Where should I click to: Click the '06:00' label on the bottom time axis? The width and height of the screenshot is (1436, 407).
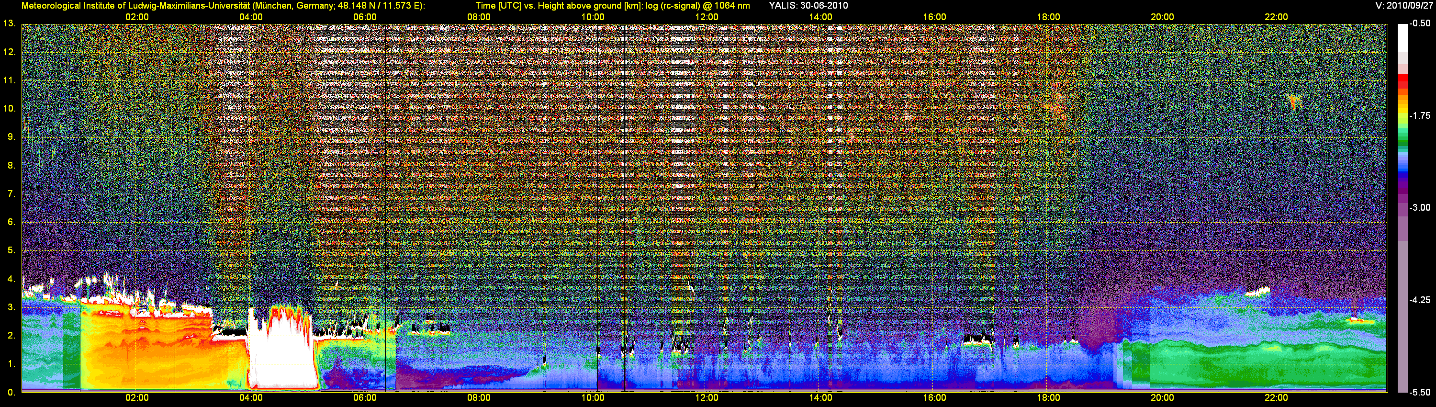coord(365,397)
